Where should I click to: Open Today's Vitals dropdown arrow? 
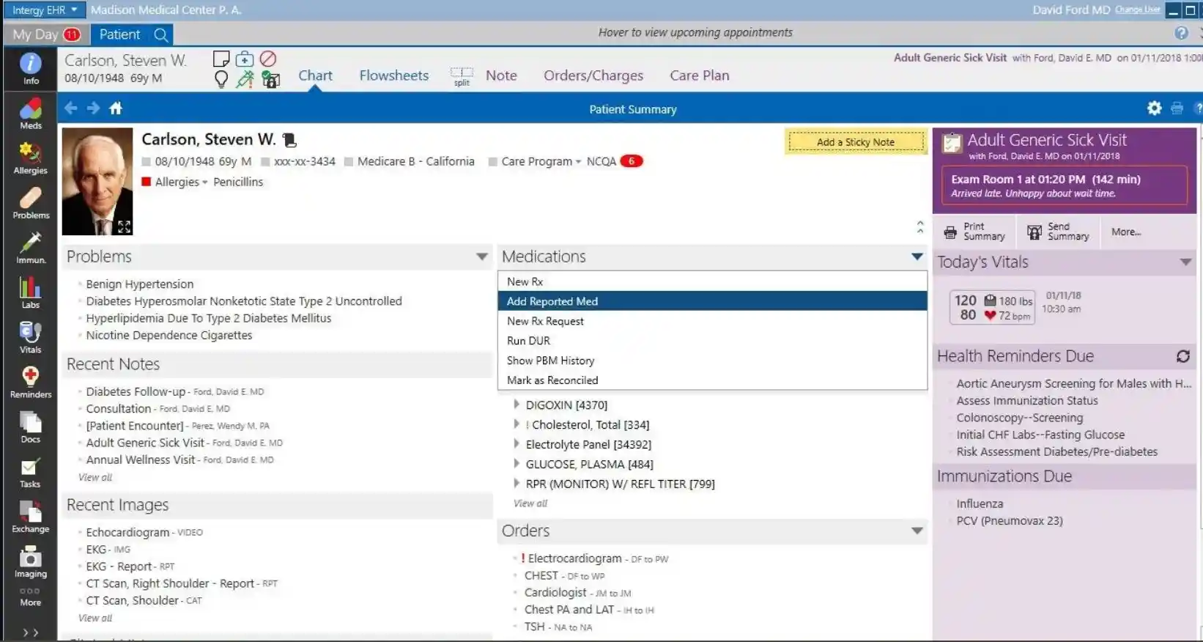pos(1185,262)
